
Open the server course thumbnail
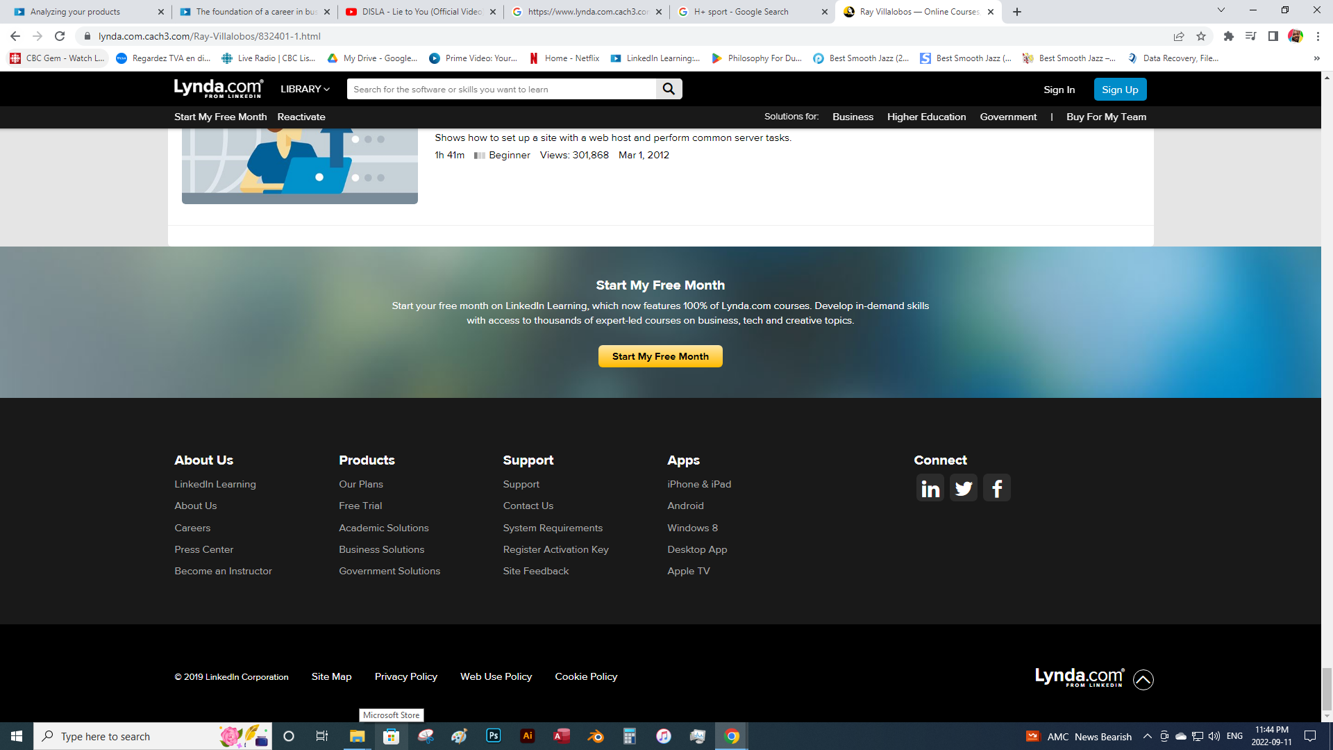click(x=300, y=167)
